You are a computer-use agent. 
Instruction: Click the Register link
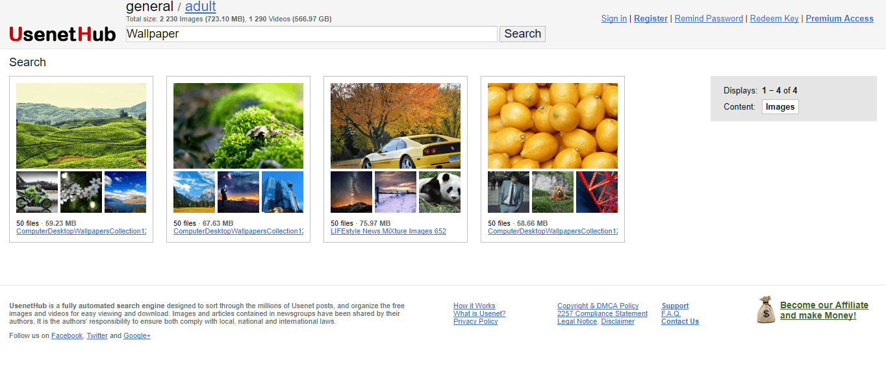click(x=651, y=19)
